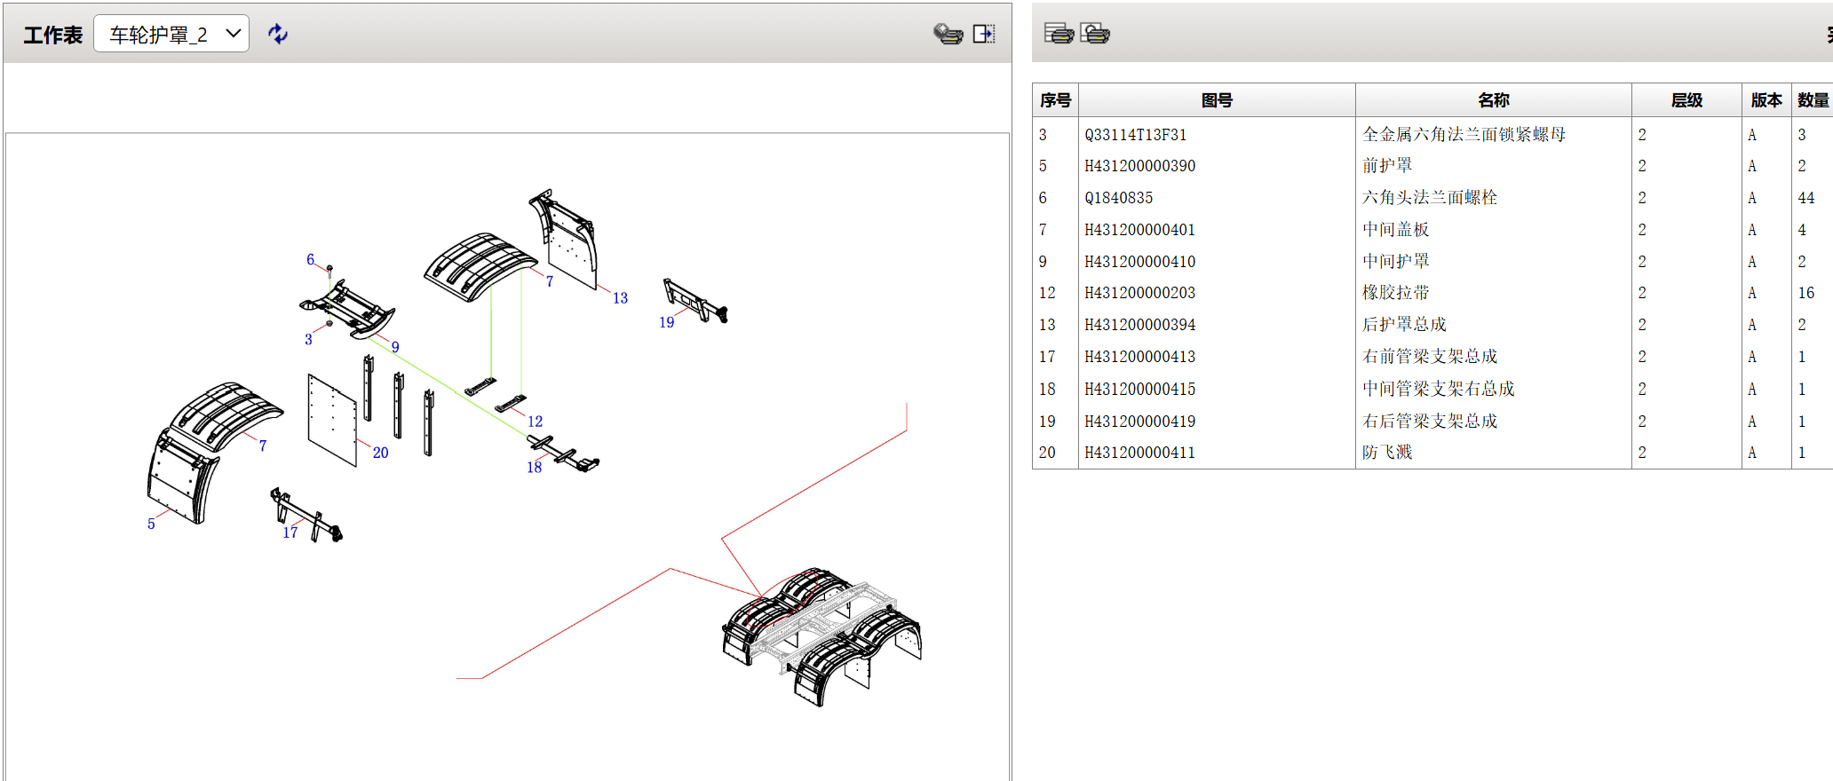Open the 车轮护罩_2 worksheet dropdown
The height and width of the screenshot is (781, 1833).
tap(171, 34)
